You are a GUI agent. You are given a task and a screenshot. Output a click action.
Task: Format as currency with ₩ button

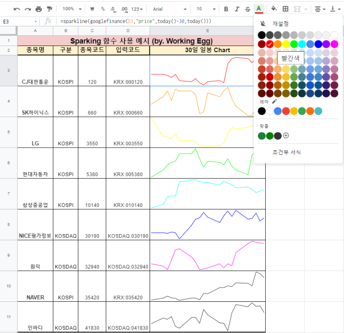tap(92, 9)
